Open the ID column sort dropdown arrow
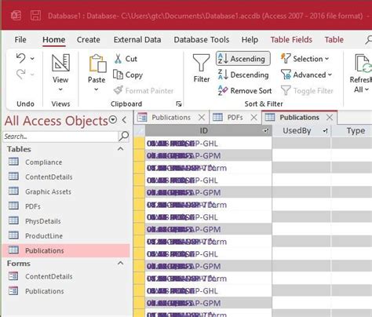The image size is (372, 317). coord(266,131)
